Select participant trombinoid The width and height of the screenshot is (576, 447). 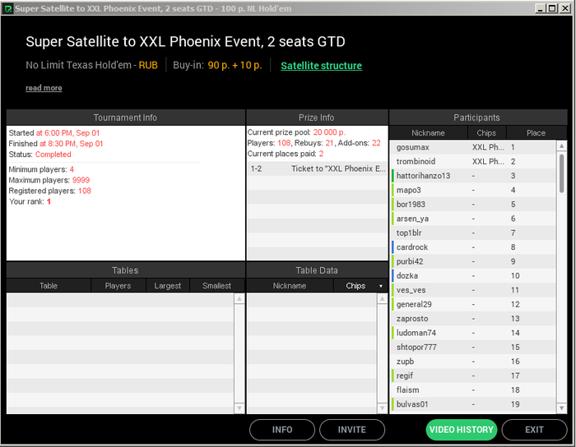473,161
